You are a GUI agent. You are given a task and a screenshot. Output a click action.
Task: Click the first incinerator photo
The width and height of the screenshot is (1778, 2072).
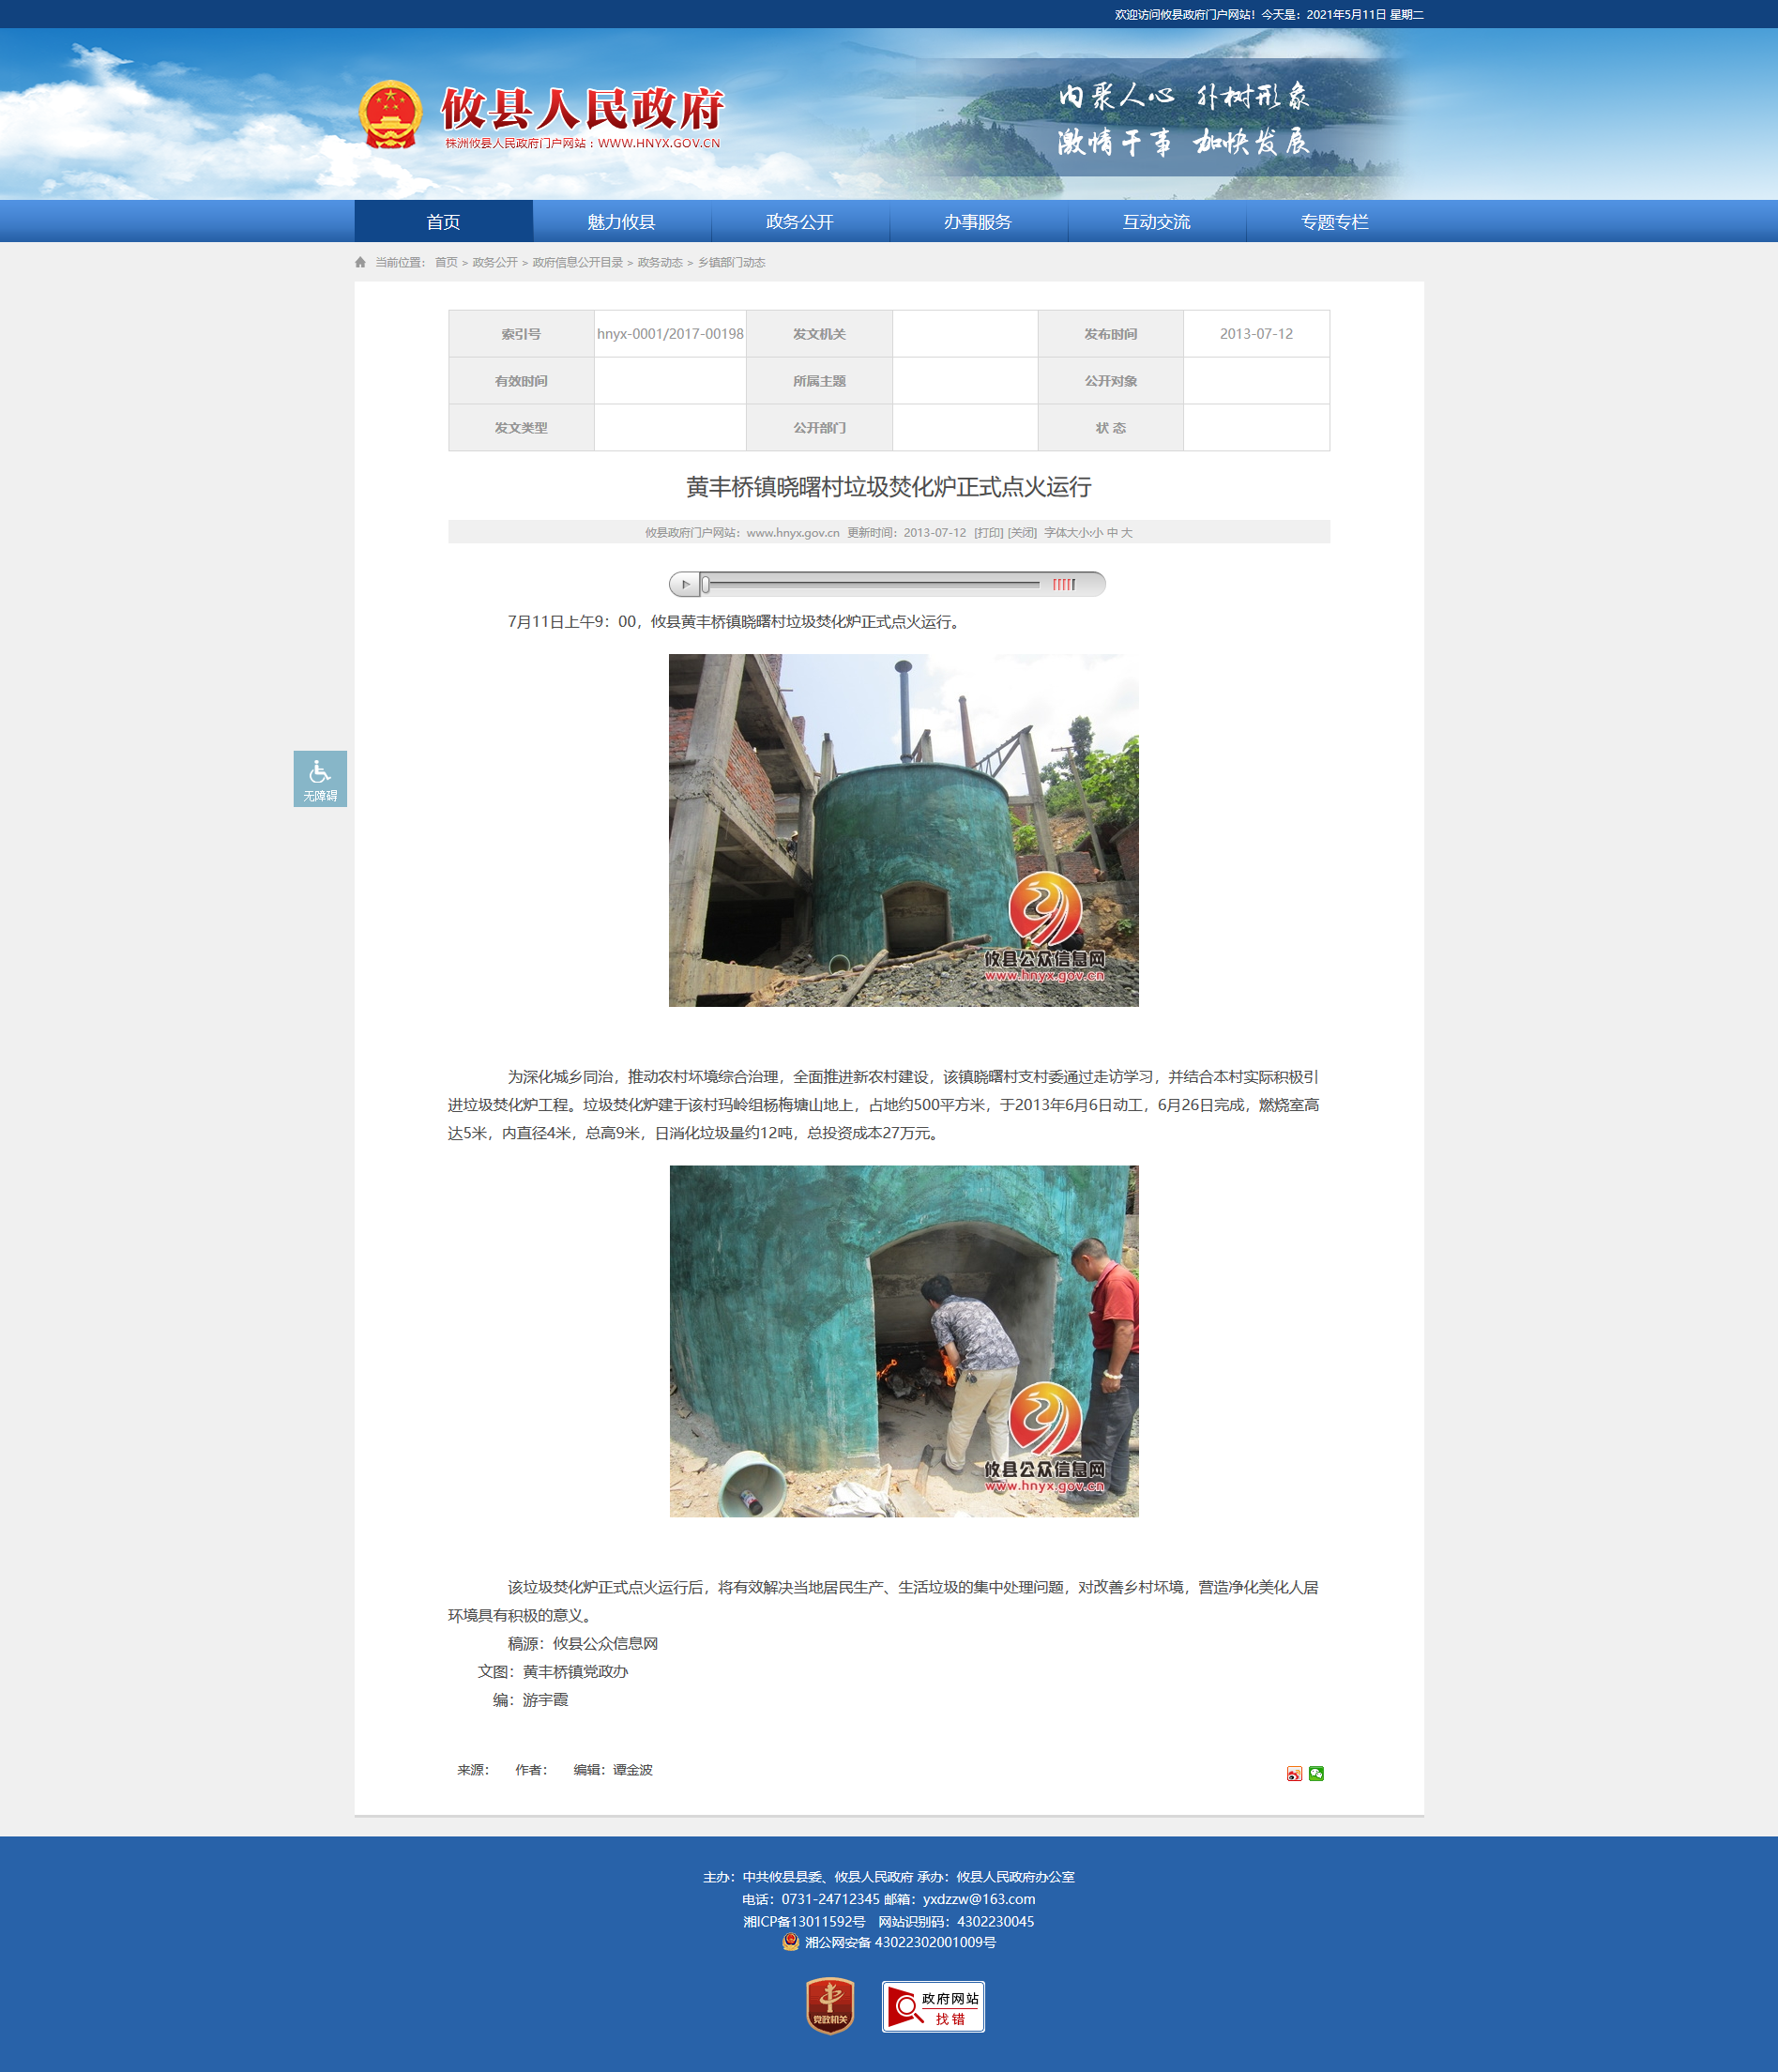point(903,830)
